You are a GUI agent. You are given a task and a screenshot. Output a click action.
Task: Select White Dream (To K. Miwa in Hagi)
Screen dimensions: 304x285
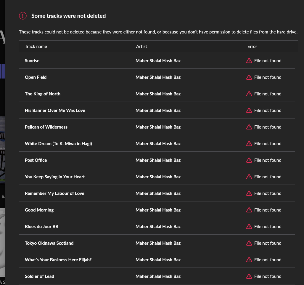coord(157,144)
